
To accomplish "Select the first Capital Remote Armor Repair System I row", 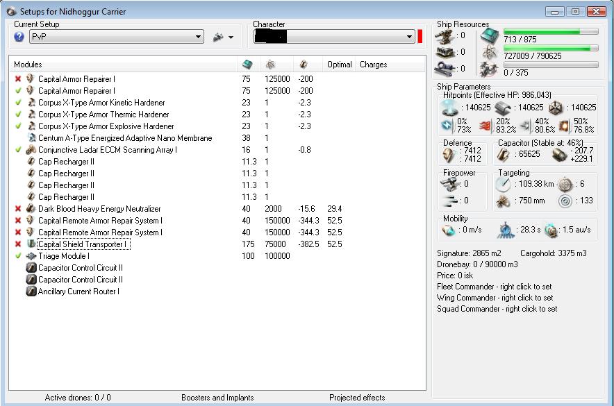I will (217, 221).
